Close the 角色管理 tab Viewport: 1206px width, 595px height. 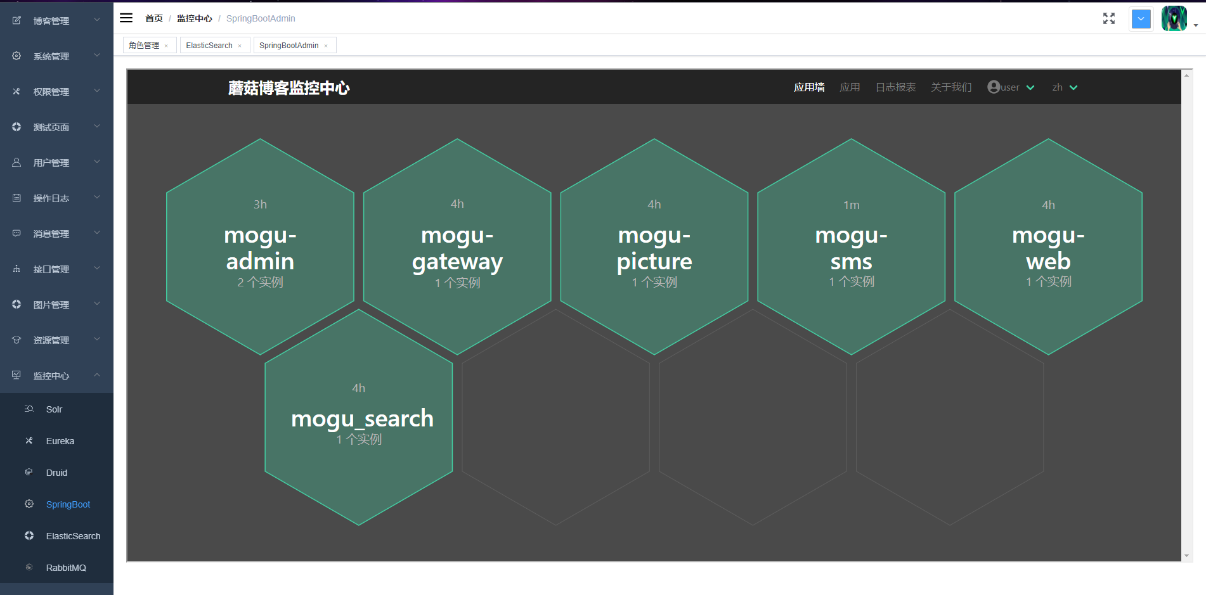(x=166, y=46)
